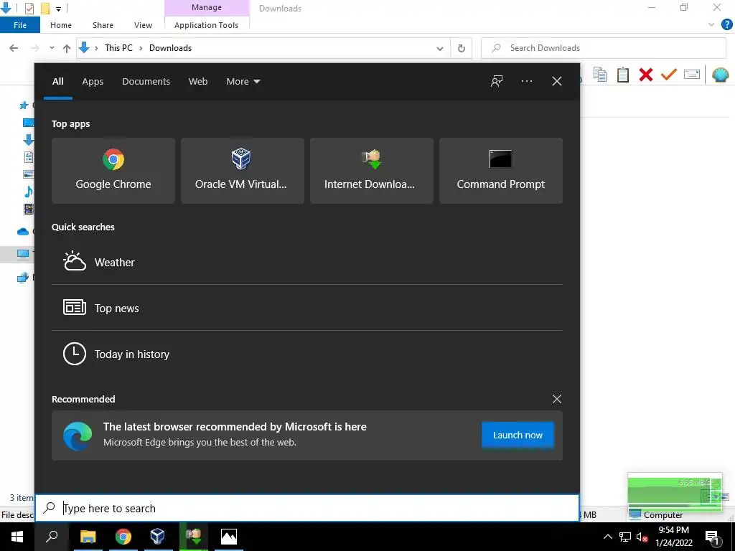Launch Oracle VM VirtualBox tile
Viewport: 735px width, 551px height.
coord(243,171)
